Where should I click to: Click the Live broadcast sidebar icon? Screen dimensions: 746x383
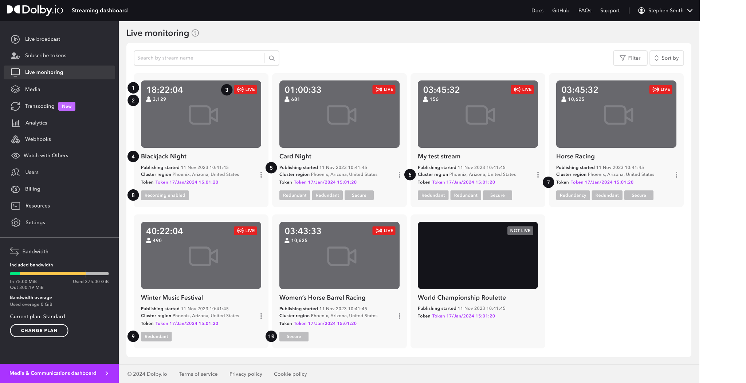coord(15,39)
